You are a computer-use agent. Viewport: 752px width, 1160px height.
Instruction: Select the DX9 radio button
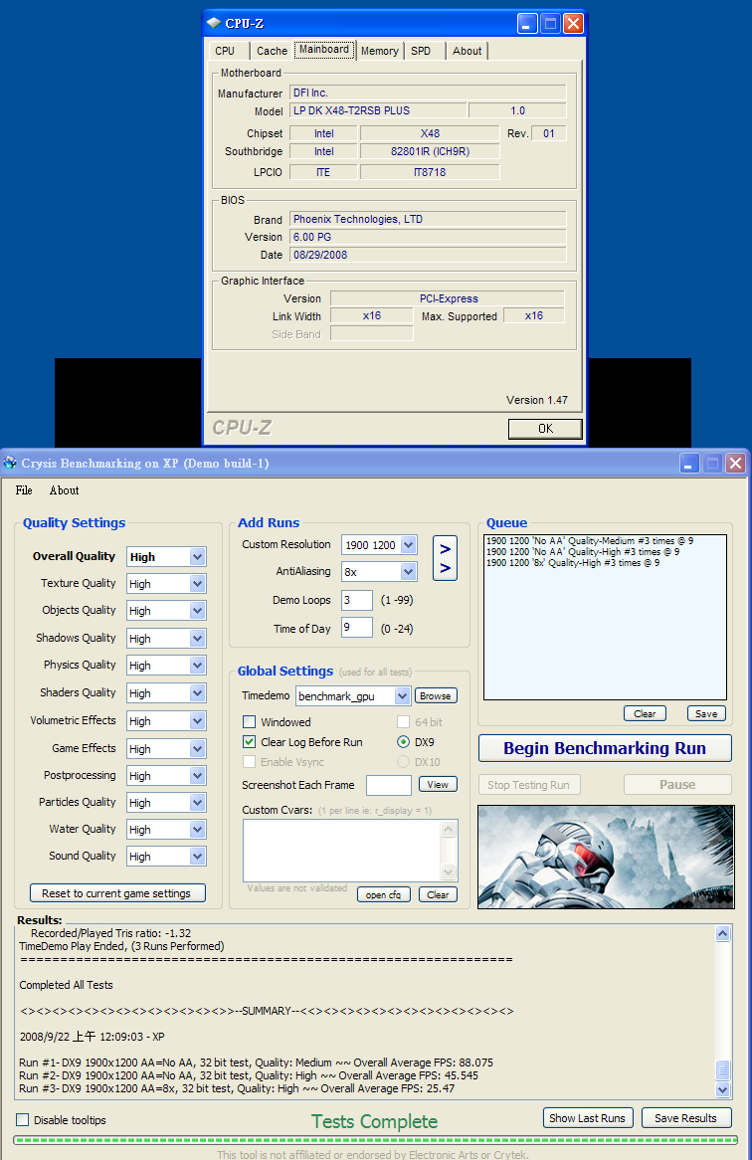[x=404, y=742]
